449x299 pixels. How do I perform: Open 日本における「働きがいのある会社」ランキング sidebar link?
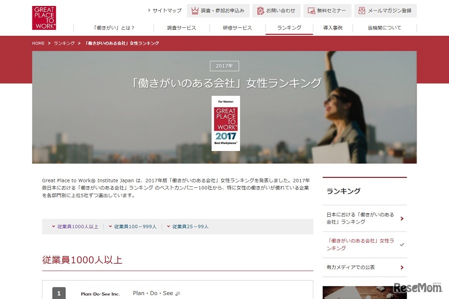tap(365, 218)
